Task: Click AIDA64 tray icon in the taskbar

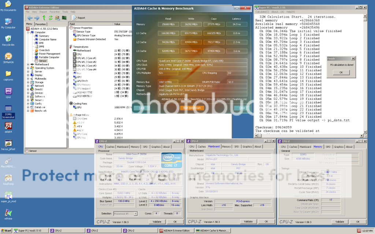Action: tap(359, 231)
